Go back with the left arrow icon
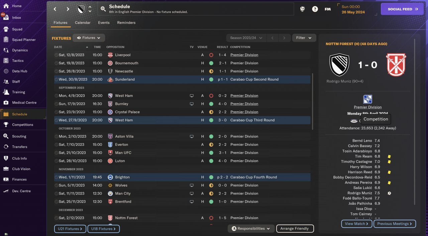The image size is (428, 236). point(55,9)
